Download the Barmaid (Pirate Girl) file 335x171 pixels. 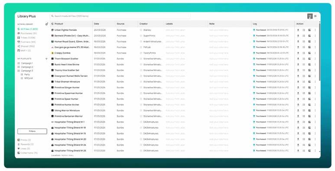pyautogui.click(x=298, y=36)
